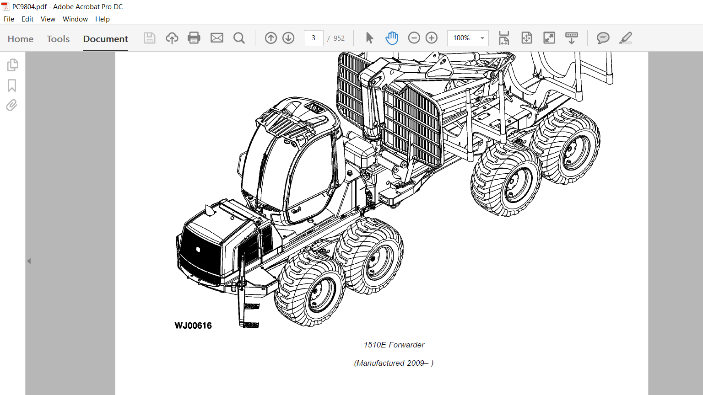This screenshot has height=395, width=703.
Task: Activate the hand pan tool
Action: (x=392, y=38)
